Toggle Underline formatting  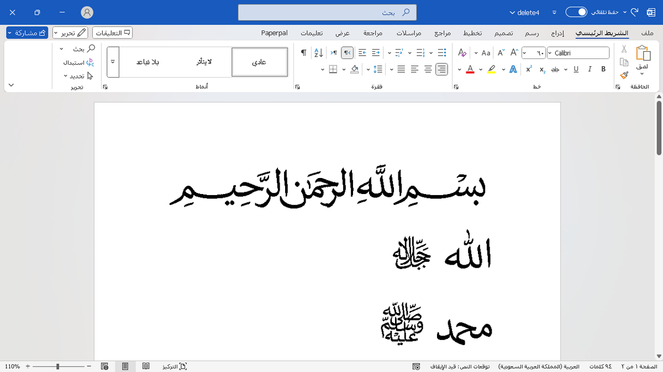576,69
